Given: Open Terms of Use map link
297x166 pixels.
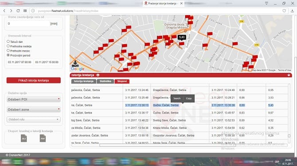Looking at the screenshot, I should pos(284,70).
